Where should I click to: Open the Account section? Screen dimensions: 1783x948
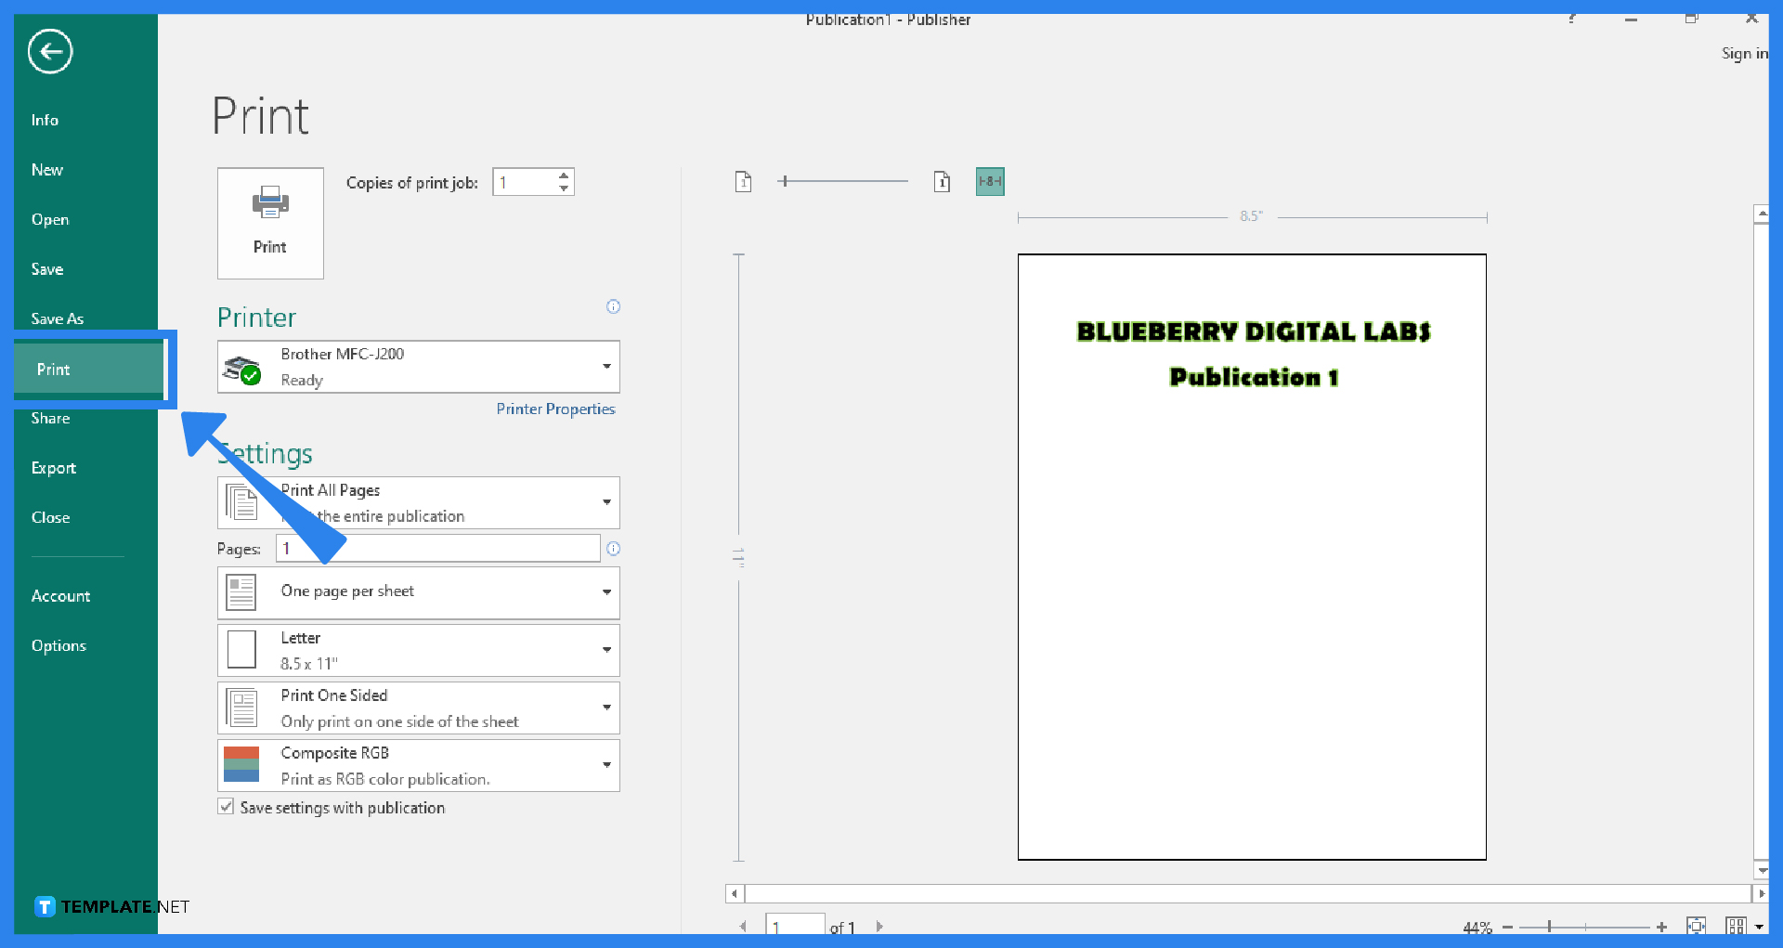pos(61,595)
